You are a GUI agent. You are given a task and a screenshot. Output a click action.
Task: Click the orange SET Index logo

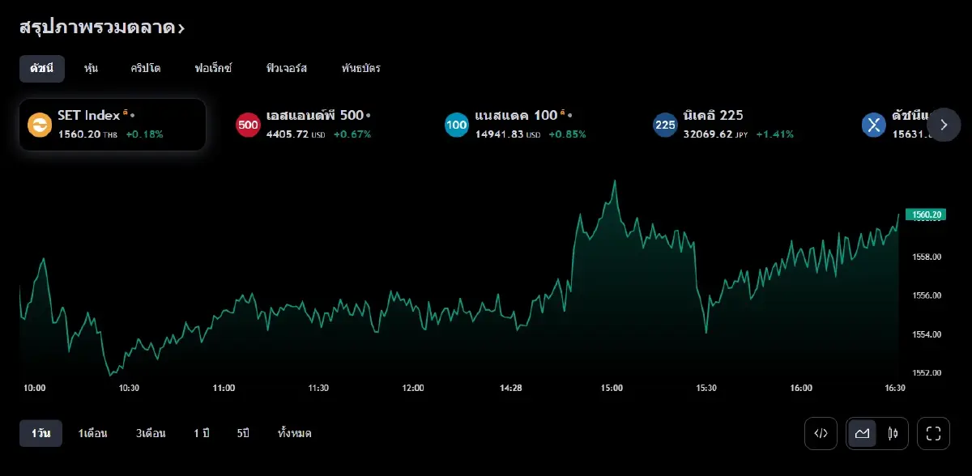click(x=39, y=125)
